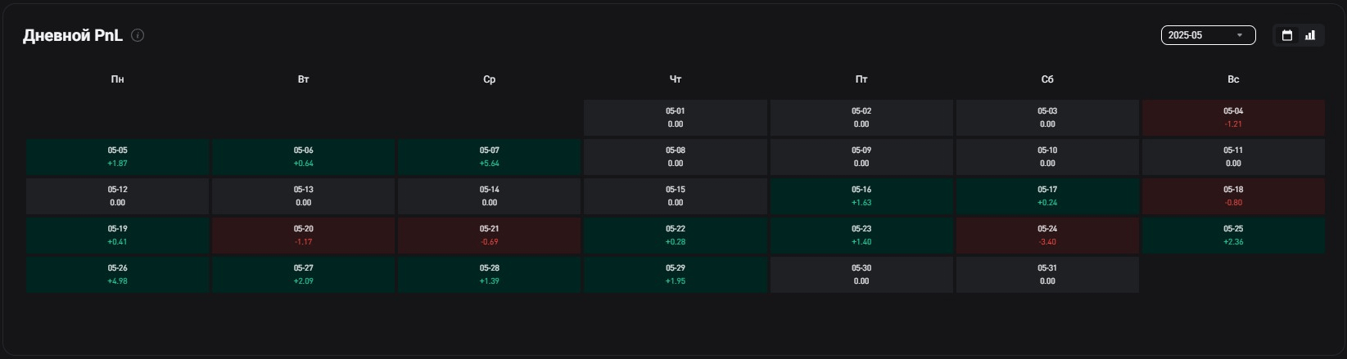This screenshot has width=1347, height=359.
Task: Select the 05-05 cell with +1.87
Action: [x=117, y=157]
